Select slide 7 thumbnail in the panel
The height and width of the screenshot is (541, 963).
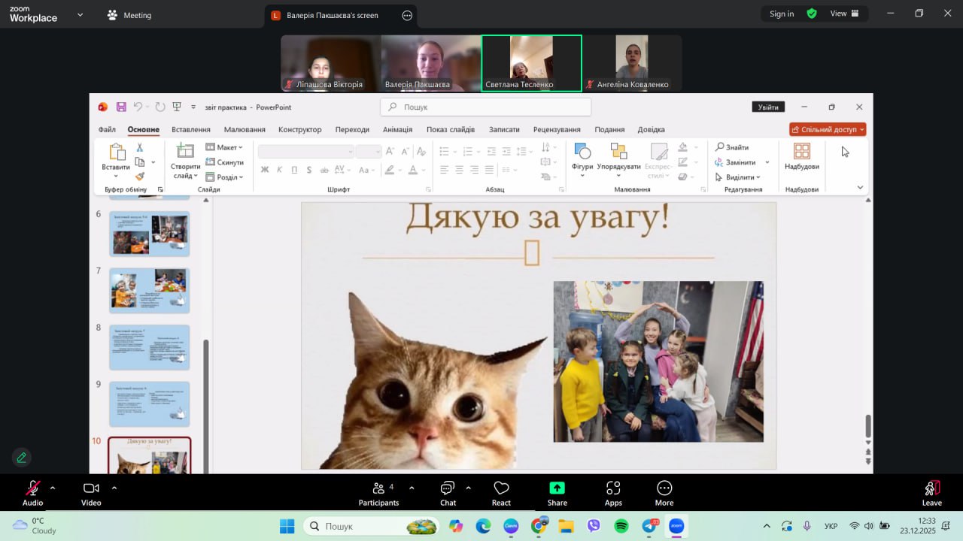point(150,290)
